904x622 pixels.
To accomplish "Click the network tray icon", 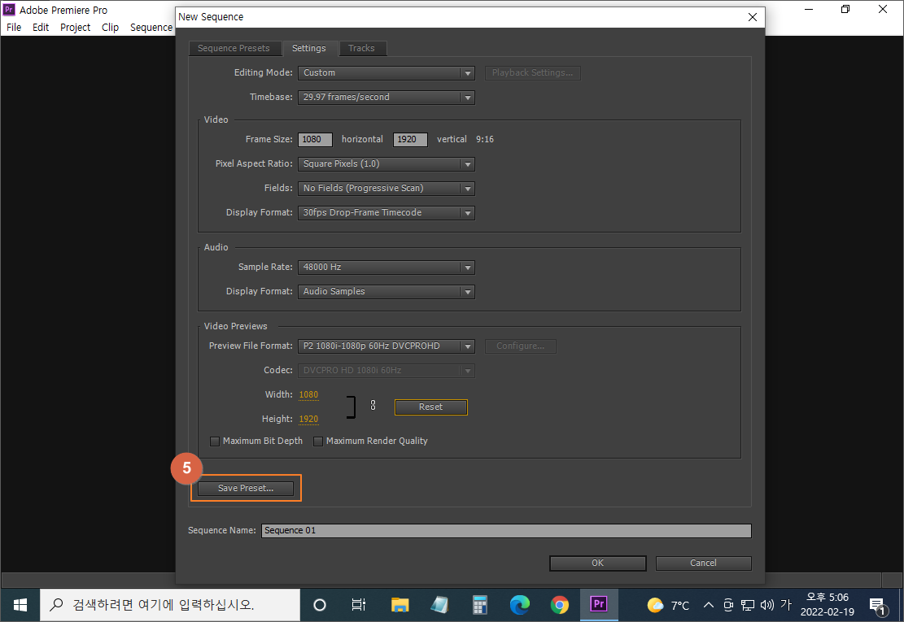I will [748, 605].
